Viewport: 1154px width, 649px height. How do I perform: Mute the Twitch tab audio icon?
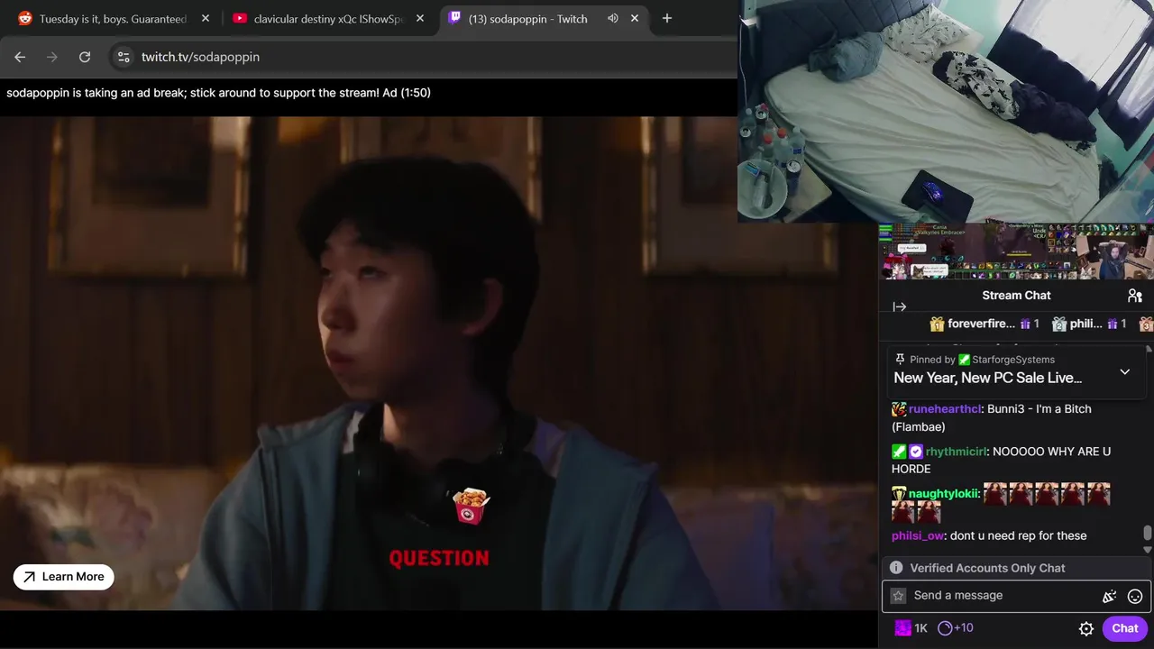click(x=613, y=18)
